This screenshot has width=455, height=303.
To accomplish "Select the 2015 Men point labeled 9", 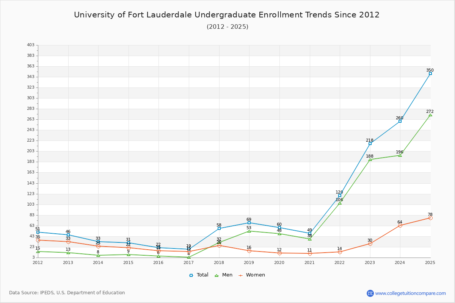I will [129, 255].
